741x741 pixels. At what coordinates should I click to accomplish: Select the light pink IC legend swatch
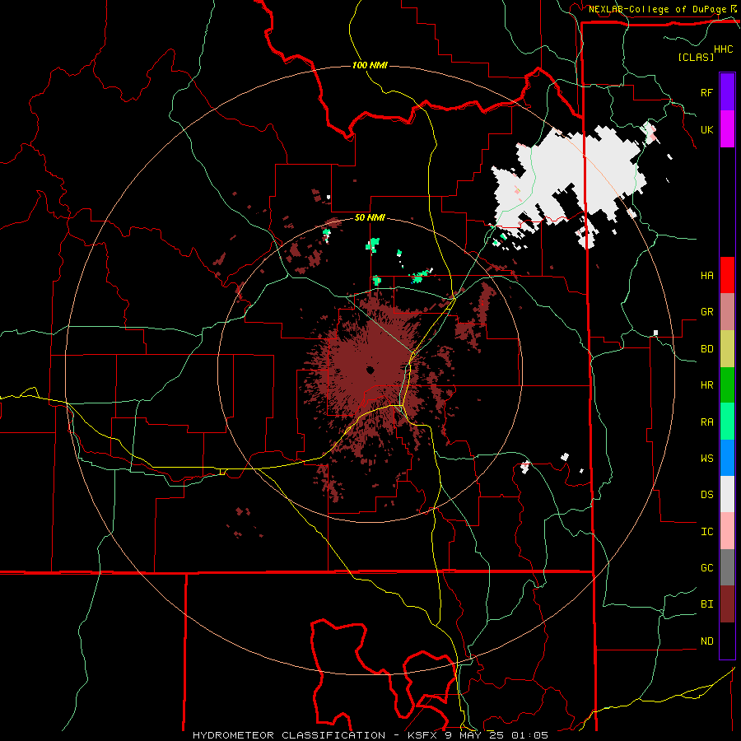pos(727,531)
